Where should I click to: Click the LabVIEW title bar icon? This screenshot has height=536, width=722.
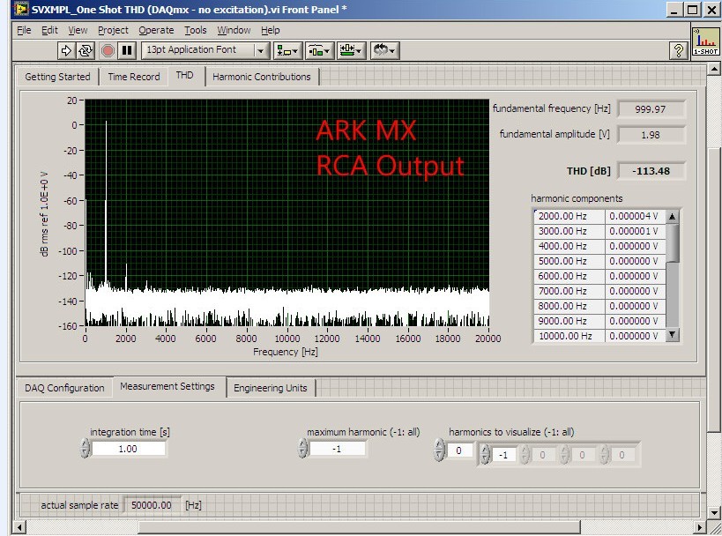pyautogui.click(x=22, y=9)
